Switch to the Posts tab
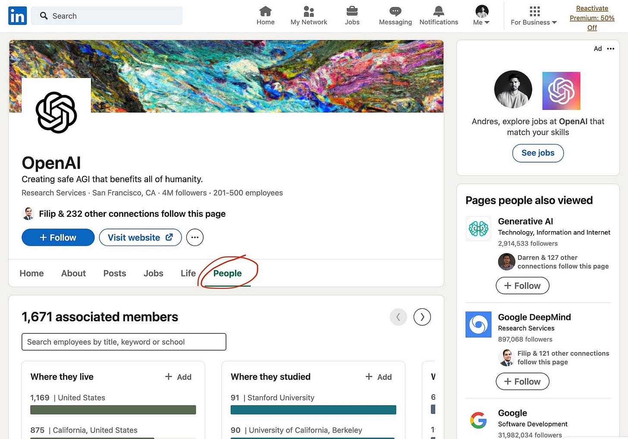 [115, 273]
